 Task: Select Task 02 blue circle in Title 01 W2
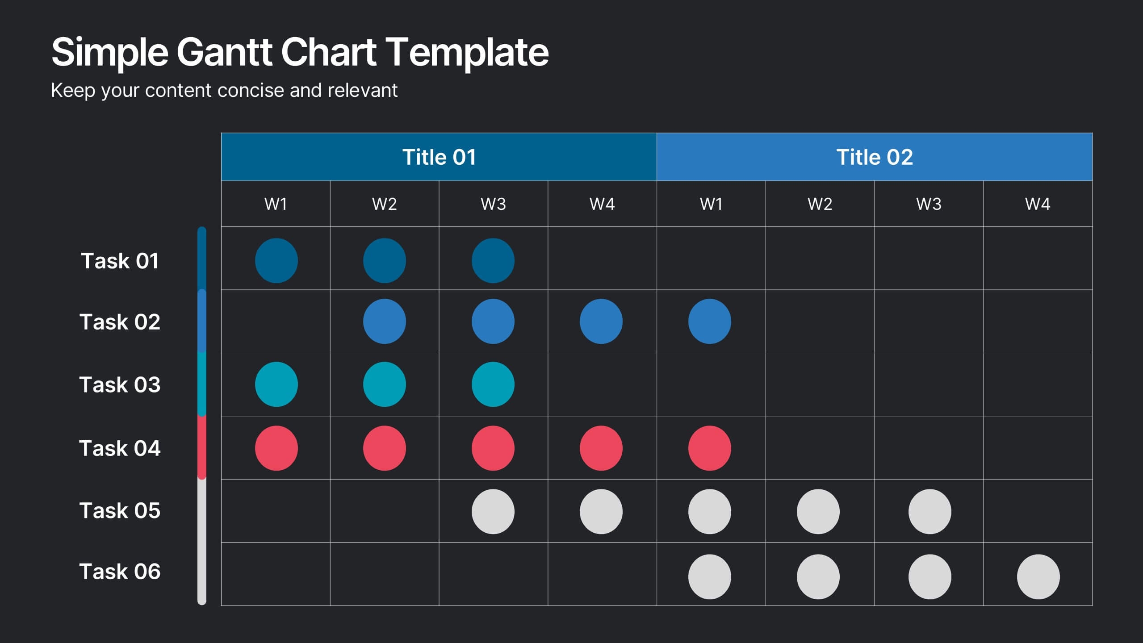click(384, 321)
